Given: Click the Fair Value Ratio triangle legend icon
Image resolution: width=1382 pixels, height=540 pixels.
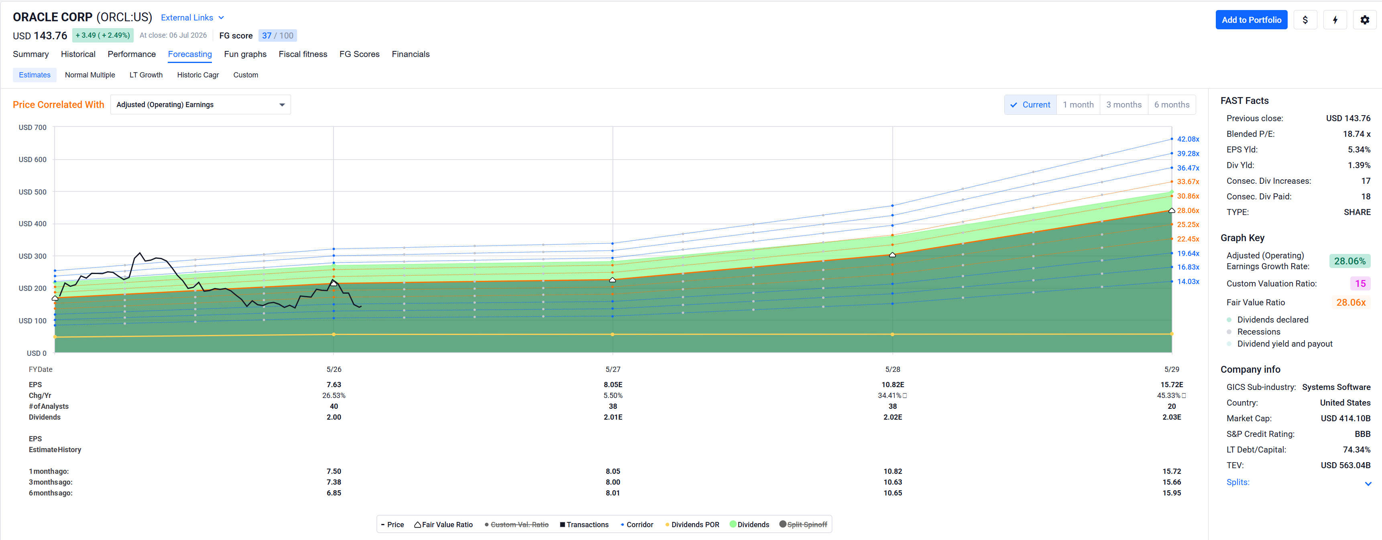Looking at the screenshot, I should 417,524.
